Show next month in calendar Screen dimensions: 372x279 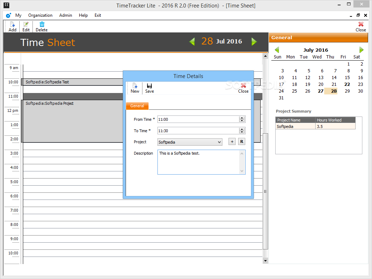click(361, 50)
